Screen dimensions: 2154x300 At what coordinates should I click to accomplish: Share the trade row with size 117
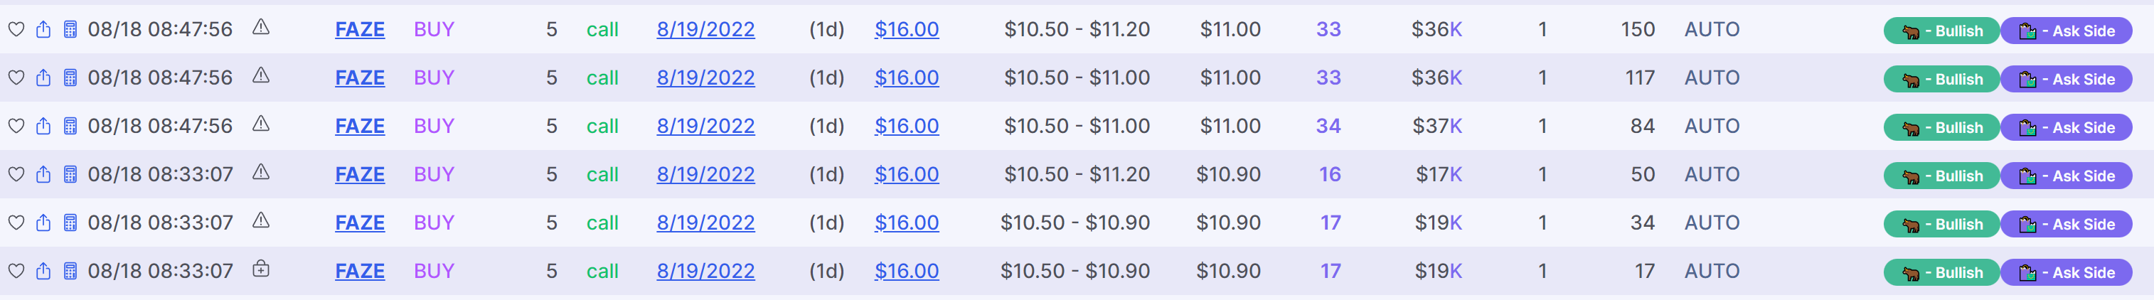pos(43,77)
